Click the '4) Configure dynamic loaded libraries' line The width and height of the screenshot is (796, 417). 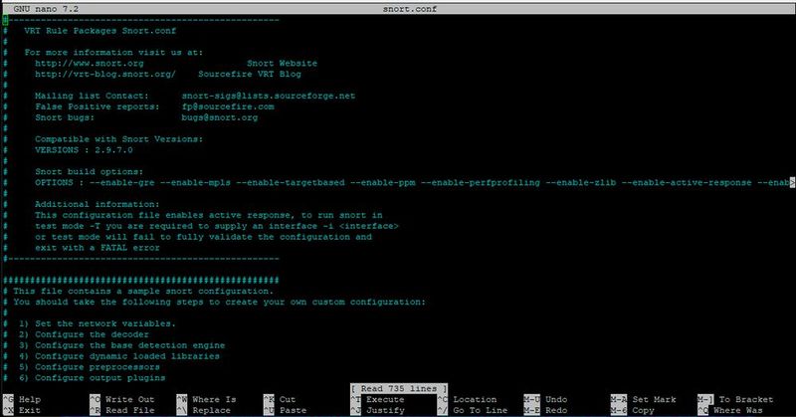[x=119, y=356]
